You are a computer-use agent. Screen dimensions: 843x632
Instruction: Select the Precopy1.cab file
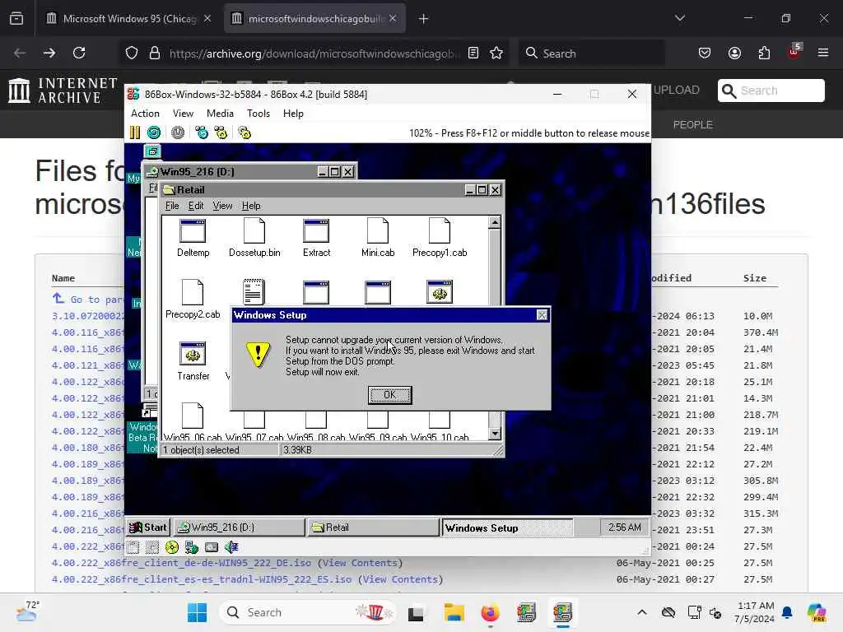tap(440, 238)
